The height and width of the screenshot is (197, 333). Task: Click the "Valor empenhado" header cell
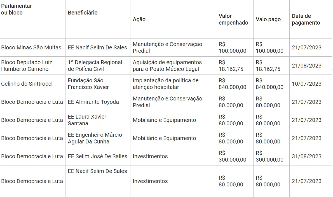click(x=233, y=20)
